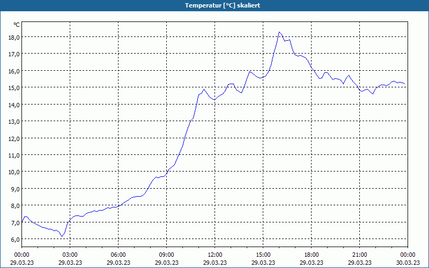
Task: Click the 03:00 time label
Action: coord(70,255)
